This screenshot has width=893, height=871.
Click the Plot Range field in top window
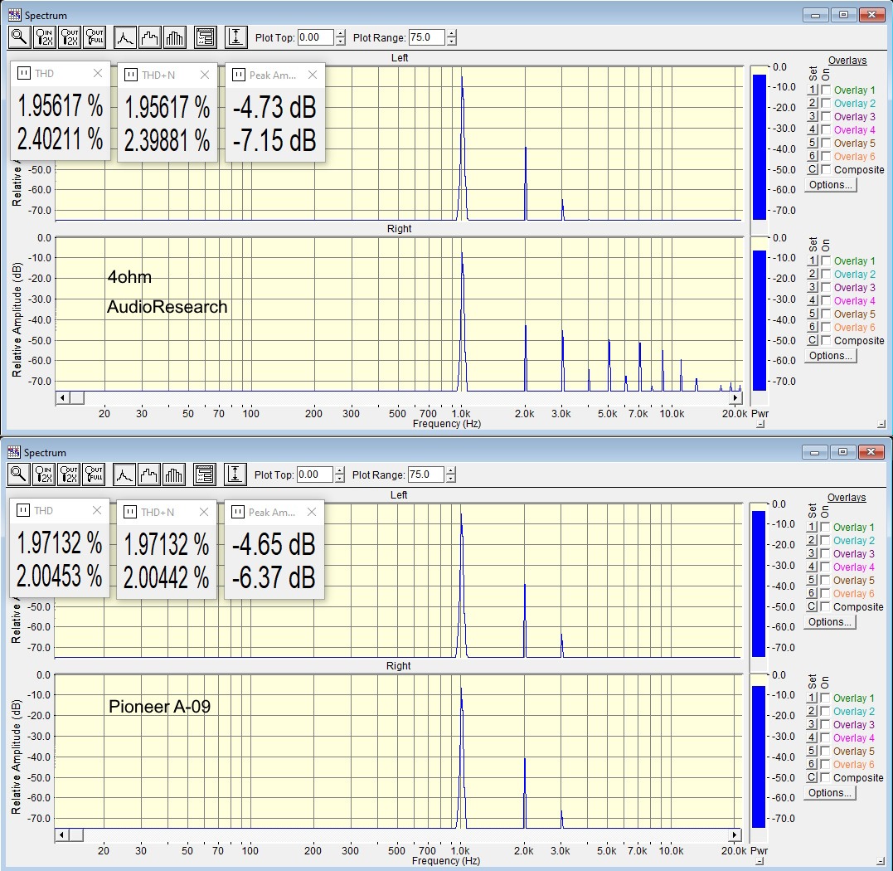click(x=427, y=37)
